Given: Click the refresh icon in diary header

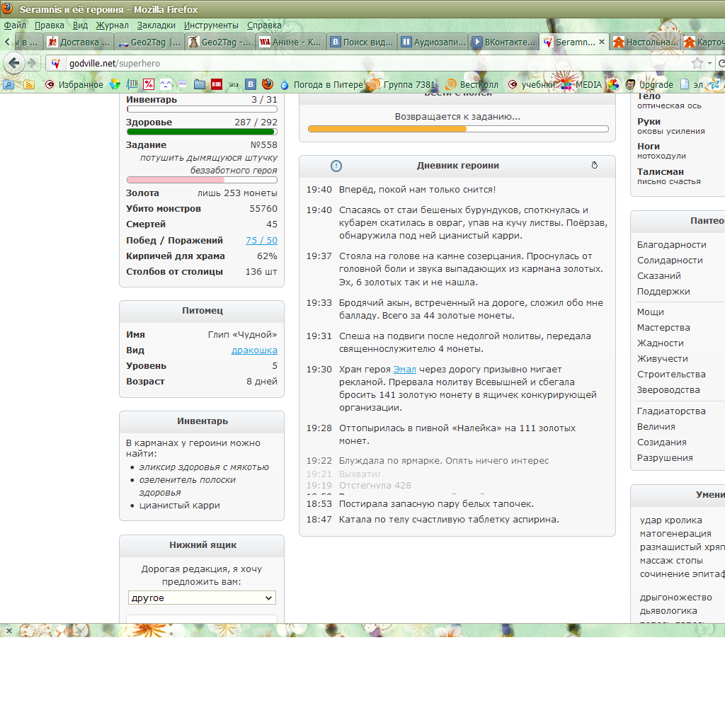Looking at the screenshot, I should coord(595,165).
